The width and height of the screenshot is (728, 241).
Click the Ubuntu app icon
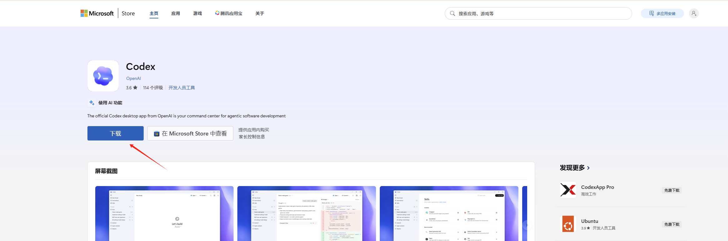(x=568, y=224)
